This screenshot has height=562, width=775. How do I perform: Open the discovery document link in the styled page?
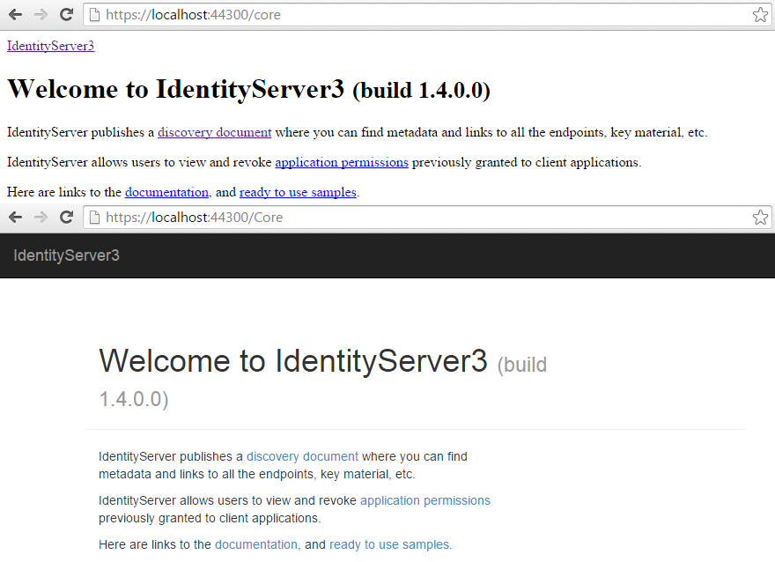[302, 456]
